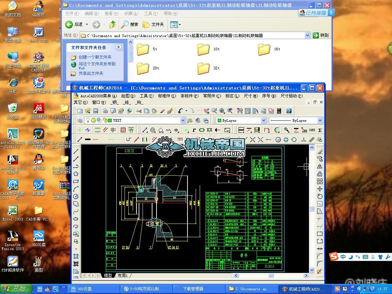Select the Ellipse draw tool
The image size is (392, 294).
click(76, 219)
